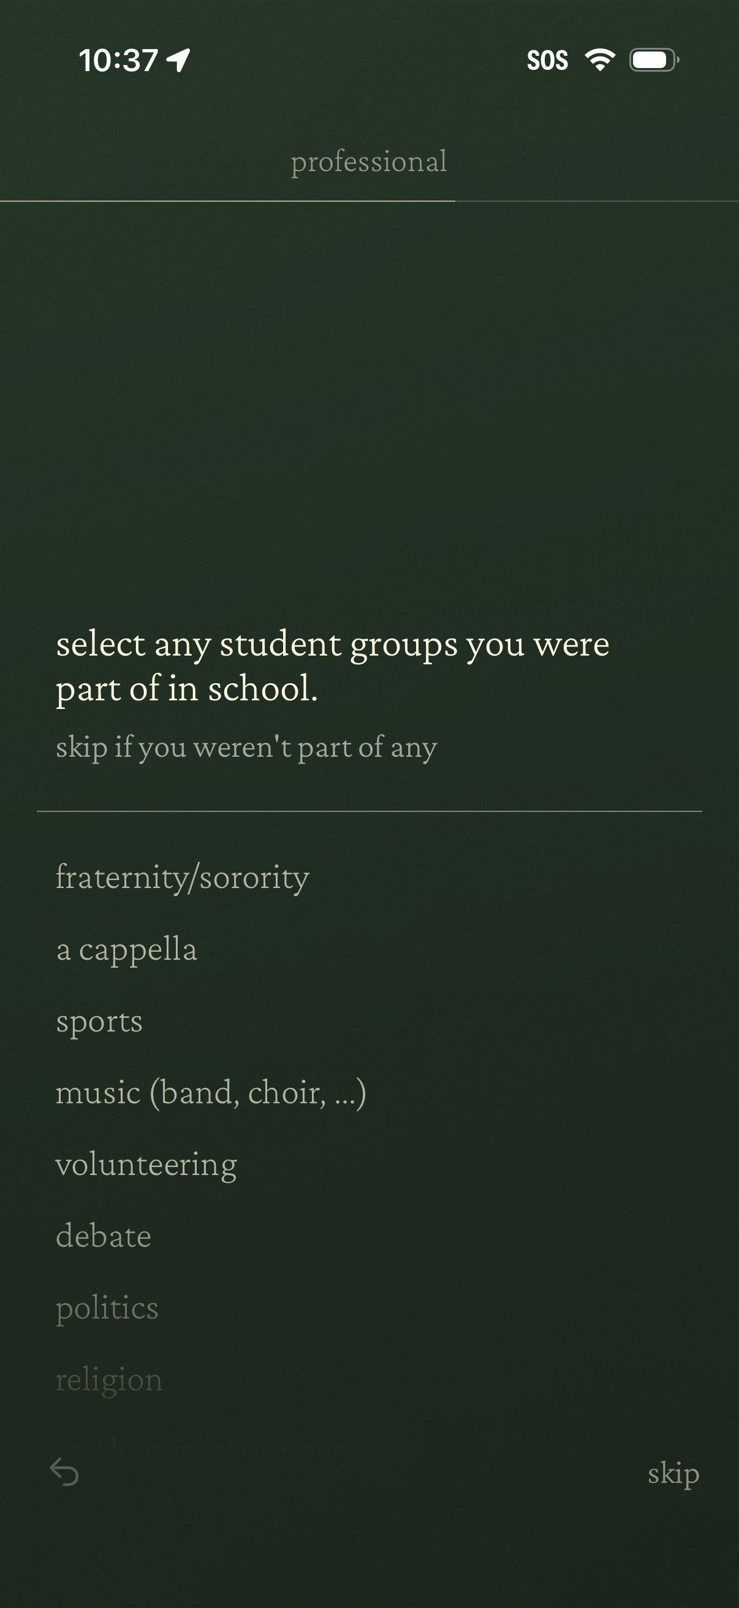Tap the 10:37 clock time
739x1608 pixels.
coord(118,61)
